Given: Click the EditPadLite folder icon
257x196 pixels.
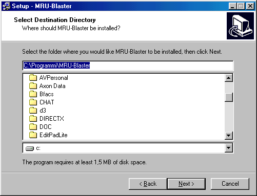Looking at the screenshot, I should click(x=33, y=135).
